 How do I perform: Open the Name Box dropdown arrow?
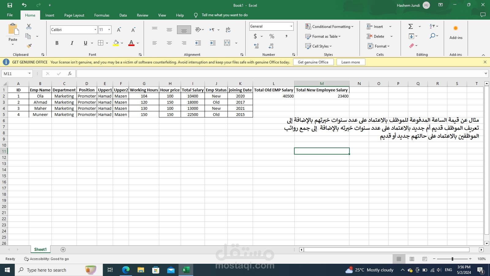(29, 74)
